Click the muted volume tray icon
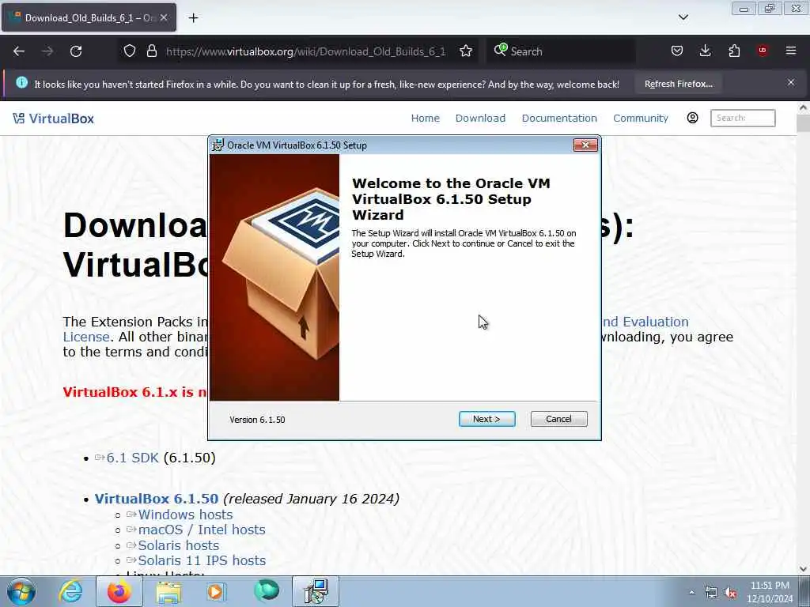 click(x=730, y=593)
